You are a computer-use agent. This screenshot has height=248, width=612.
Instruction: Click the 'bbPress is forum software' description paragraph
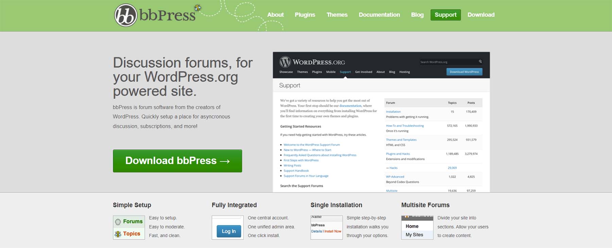(171, 117)
